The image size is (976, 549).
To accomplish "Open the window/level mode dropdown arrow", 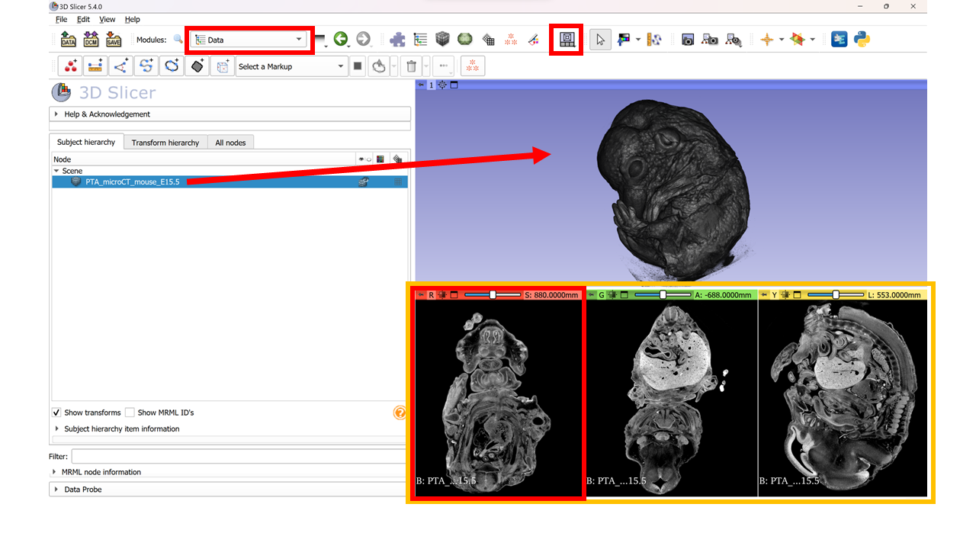I will [x=638, y=40].
